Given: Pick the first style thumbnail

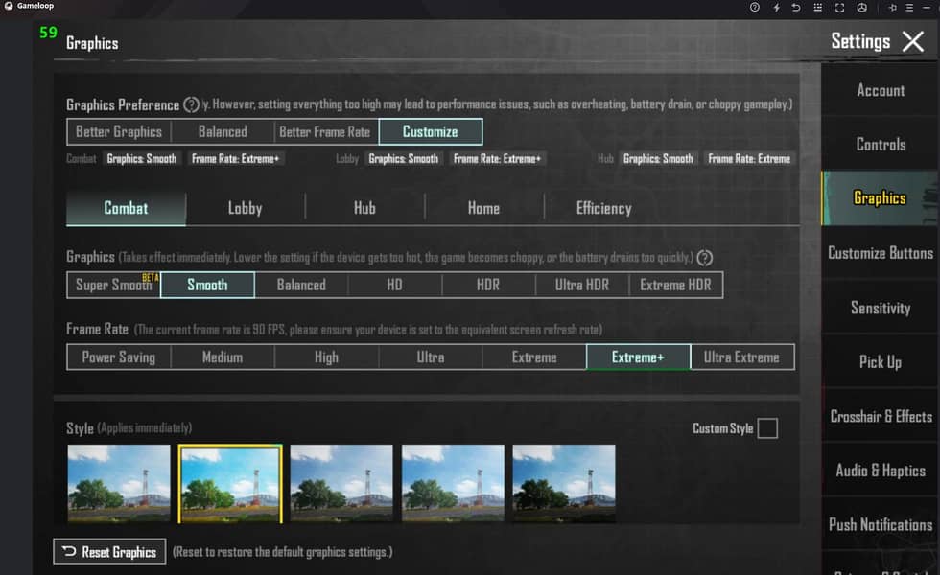Looking at the screenshot, I should click(x=119, y=484).
